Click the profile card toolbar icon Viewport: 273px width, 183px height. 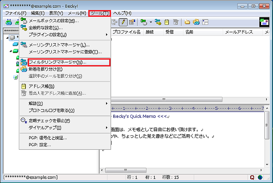(x=132, y=22)
